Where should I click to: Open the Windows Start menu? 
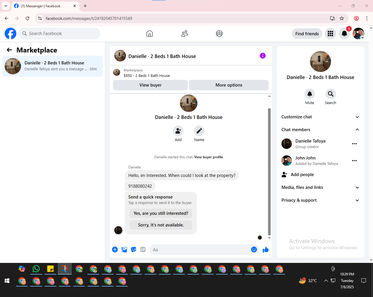(x=7, y=281)
